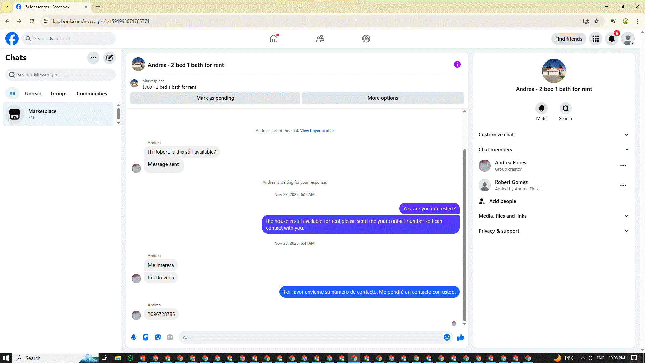
Task: Open options for Robert Gomez member
Action: [x=623, y=185]
